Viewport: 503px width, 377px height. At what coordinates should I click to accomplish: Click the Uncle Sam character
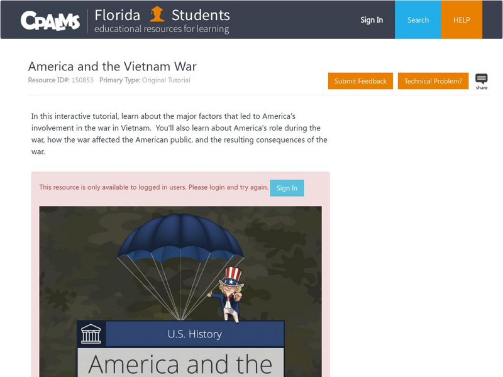tap(229, 293)
